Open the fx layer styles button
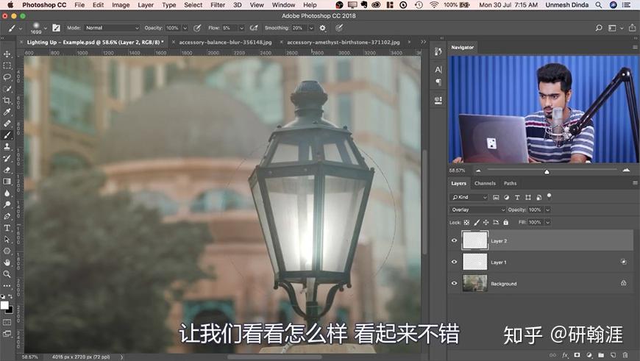The height and width of the screenshot is (361, 640). tap(565, 355)
